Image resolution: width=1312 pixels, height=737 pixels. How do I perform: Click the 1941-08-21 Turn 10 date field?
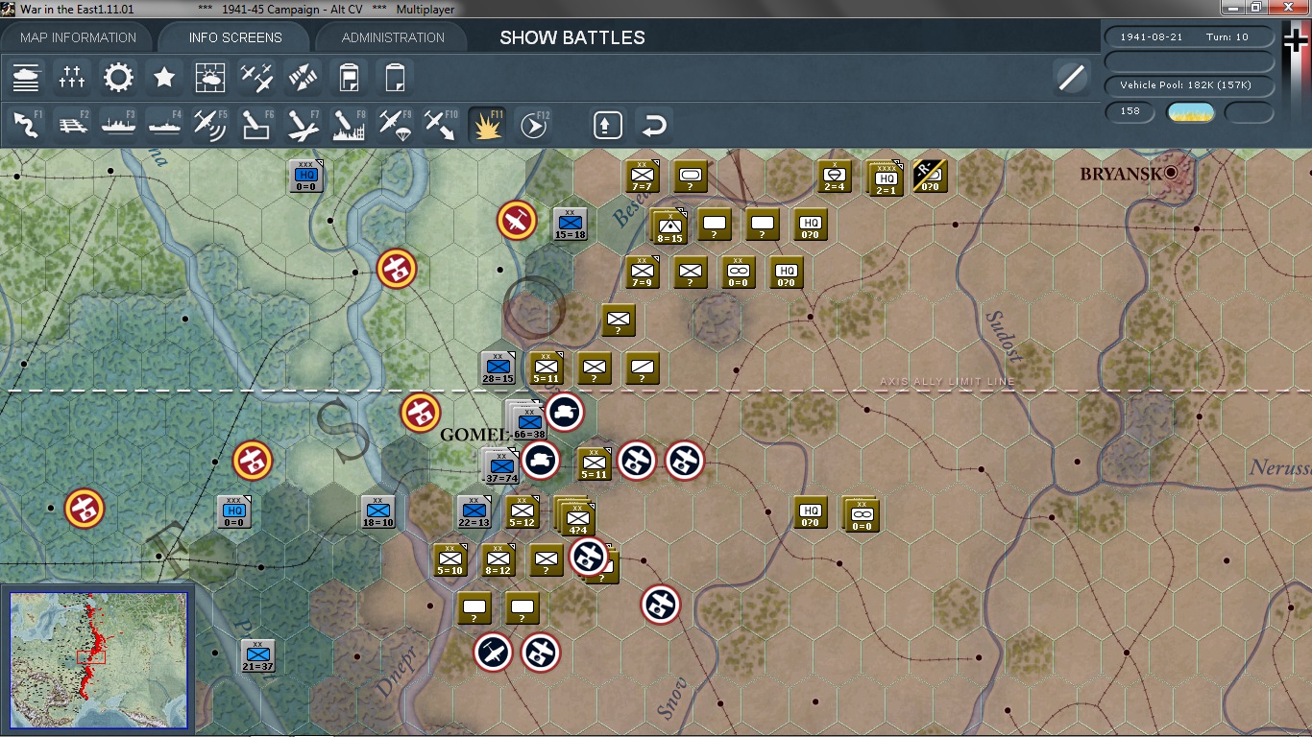1190,36
